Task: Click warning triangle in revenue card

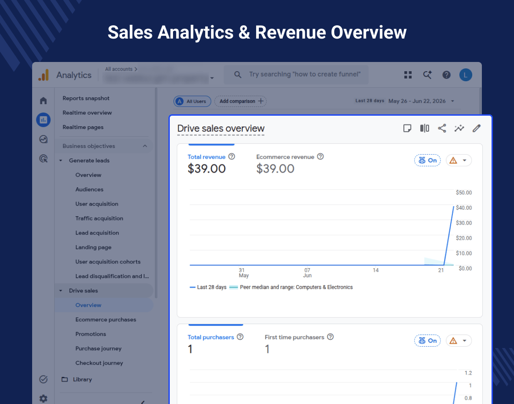Action: coord(453,160)
